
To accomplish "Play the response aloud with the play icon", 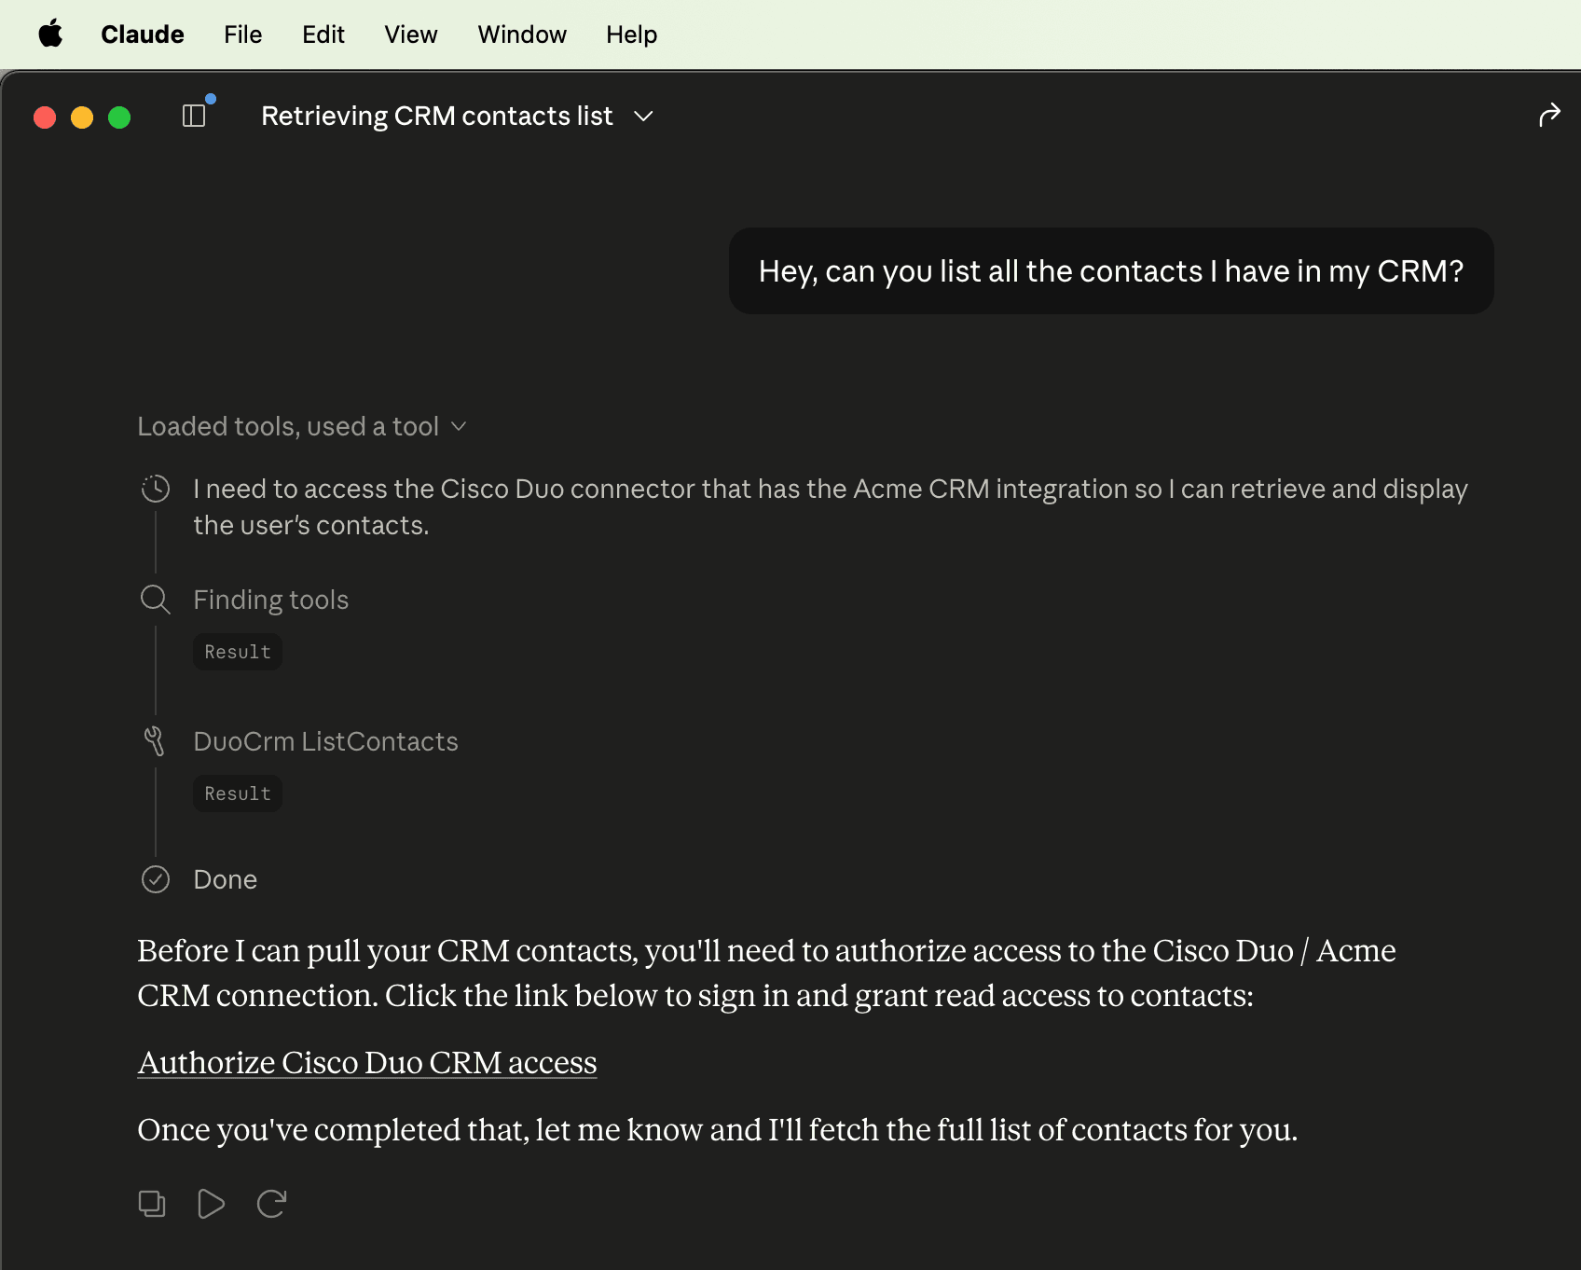I will 212,1204.
